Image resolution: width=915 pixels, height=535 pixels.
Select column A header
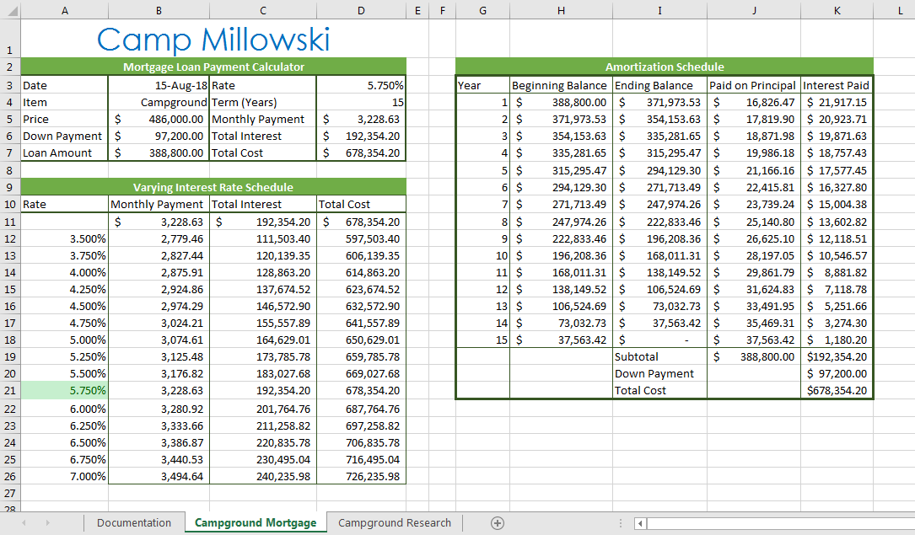click(x=65, y=9)
